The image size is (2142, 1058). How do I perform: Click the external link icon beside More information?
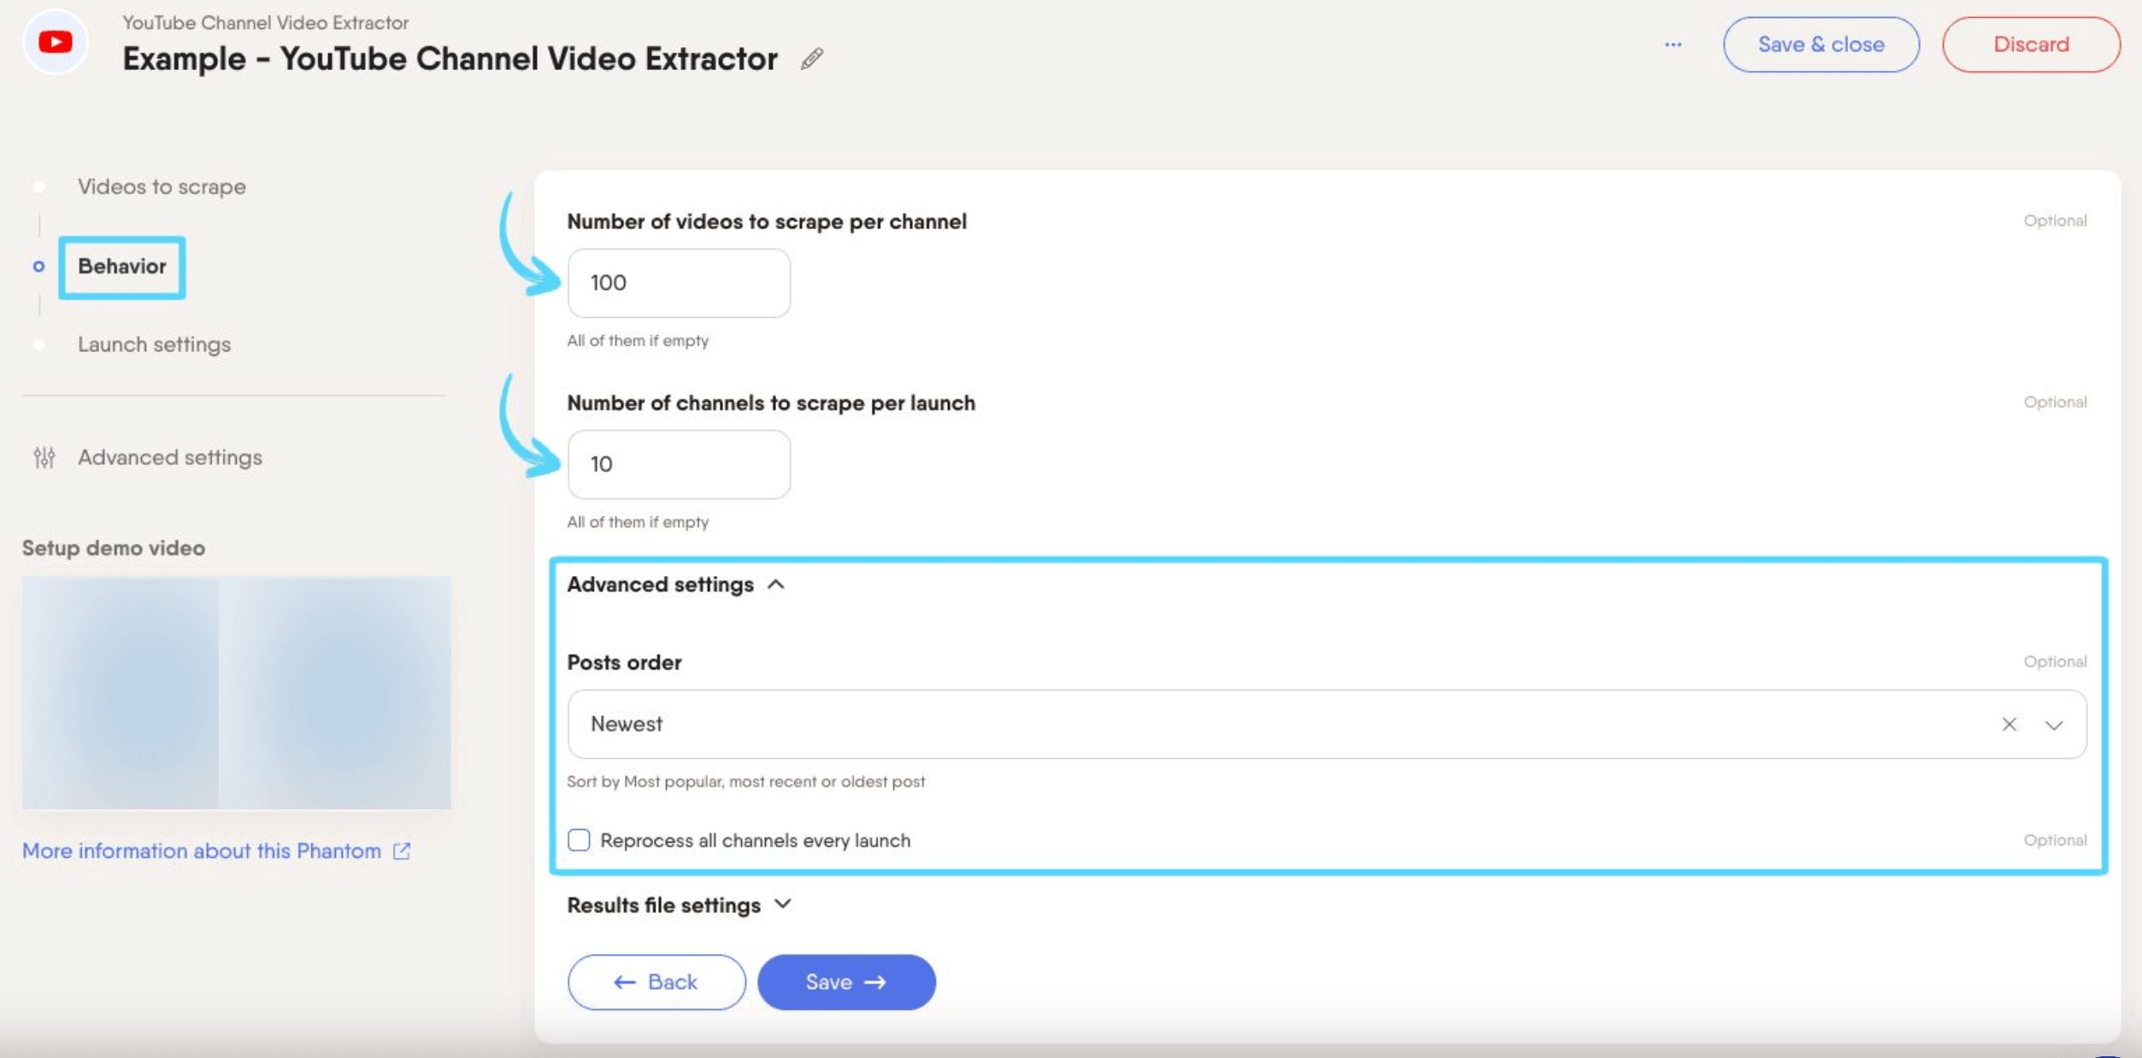(x=402, y=851)
